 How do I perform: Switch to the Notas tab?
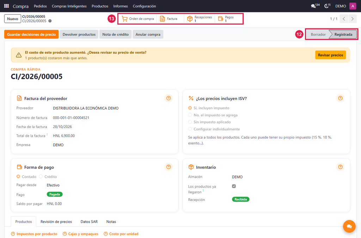(111, 222)
